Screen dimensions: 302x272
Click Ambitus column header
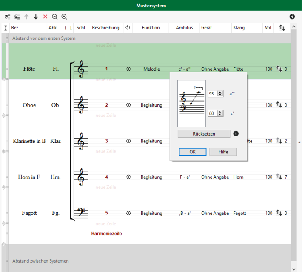pyautogui.click(x=184, y=28)
